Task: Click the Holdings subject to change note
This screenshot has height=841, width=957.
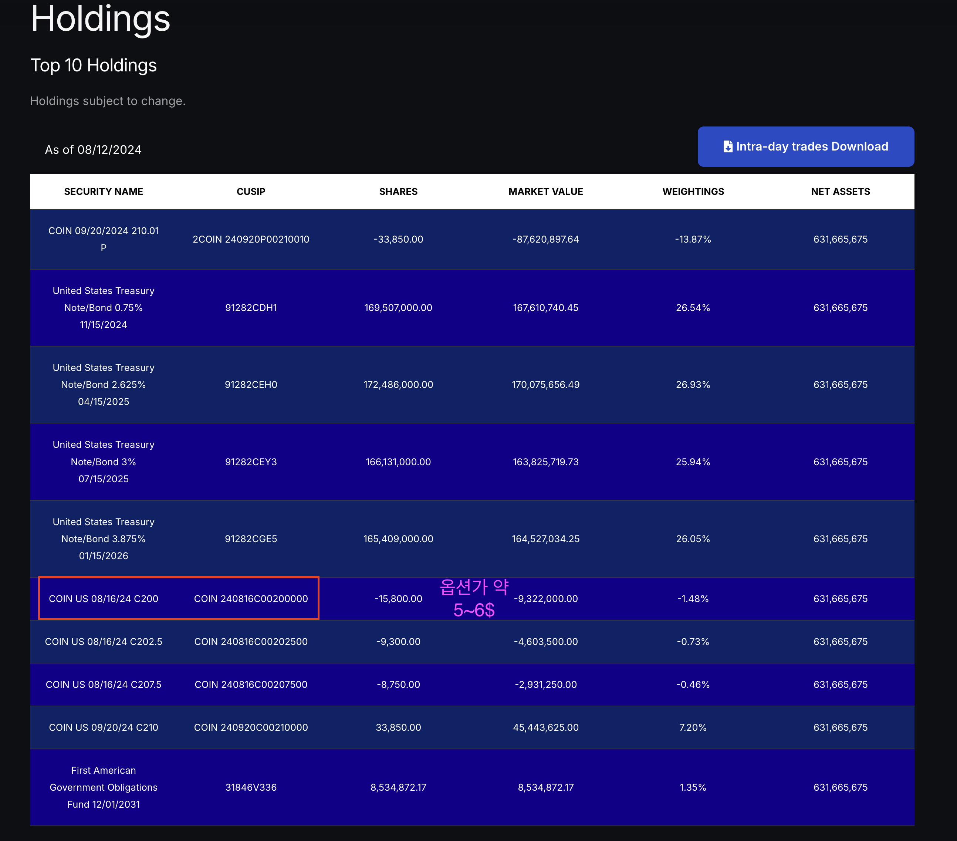Action: pos(108,101)
